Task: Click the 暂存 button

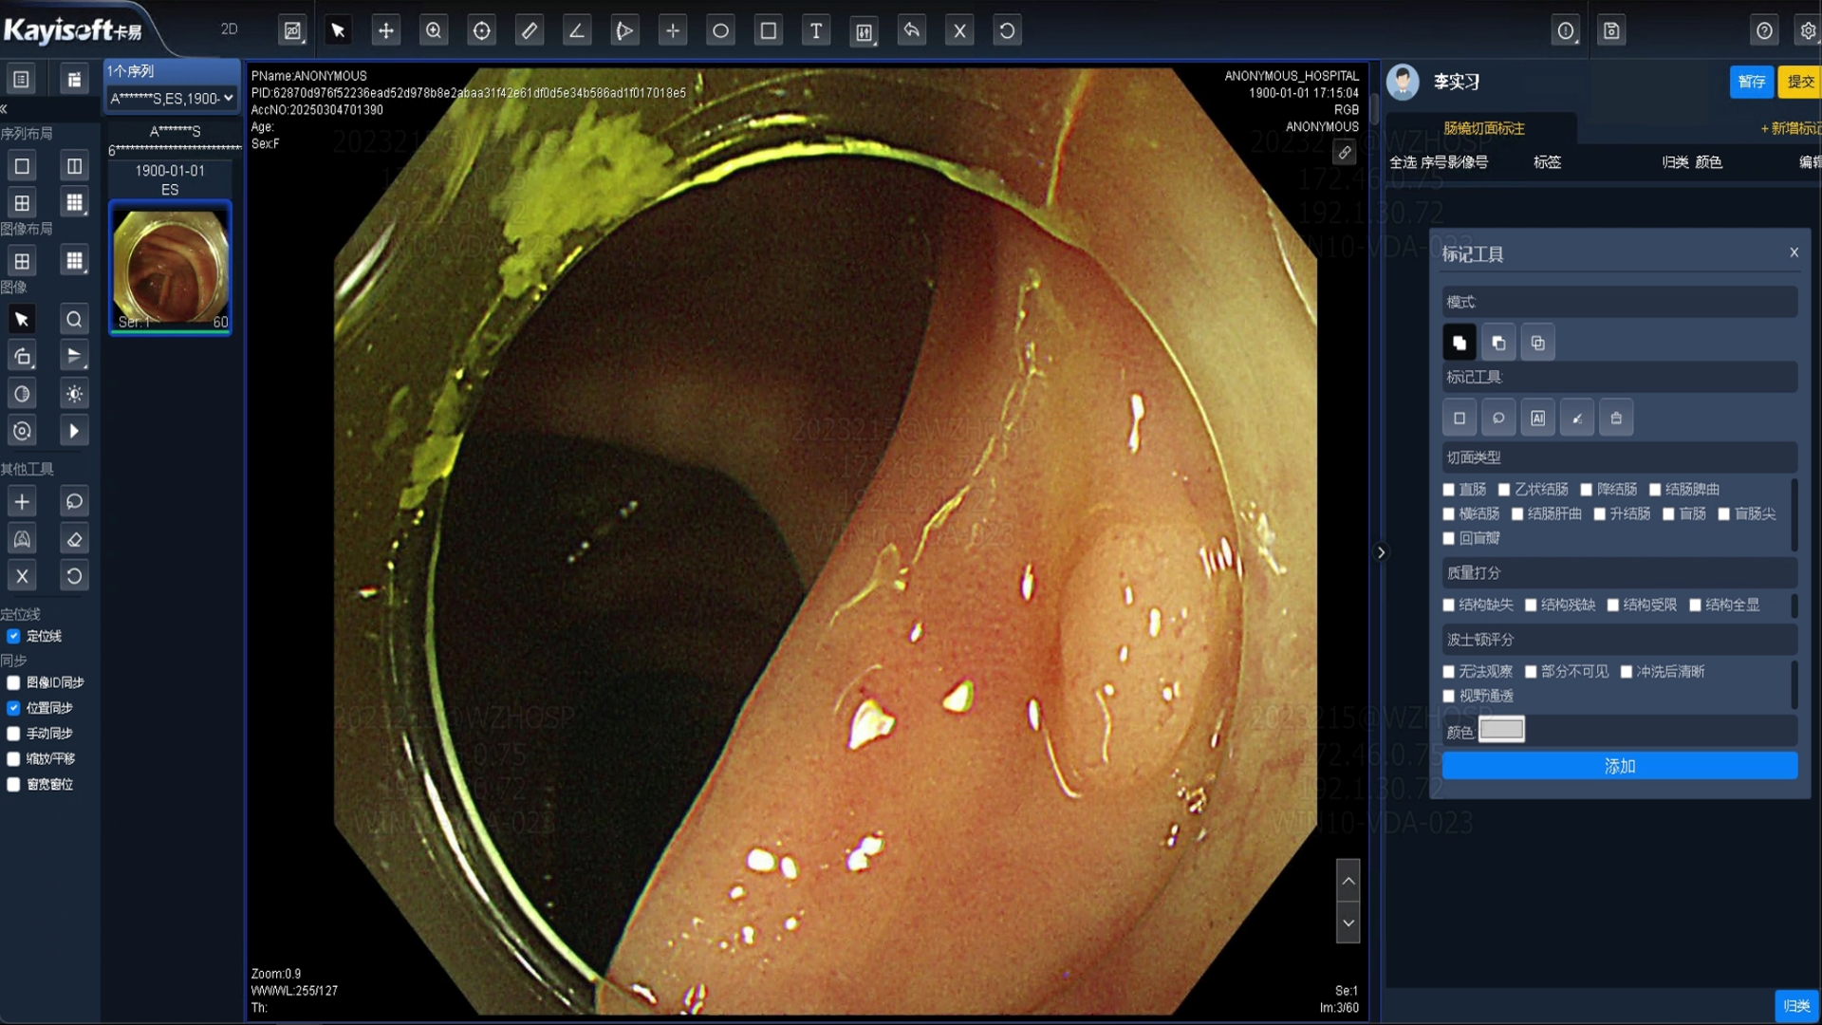Action: pos(1752,82)
